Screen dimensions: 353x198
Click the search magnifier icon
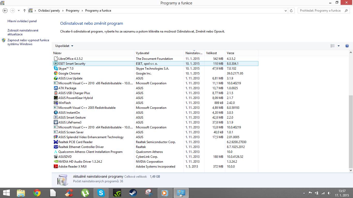click(346, 11)
